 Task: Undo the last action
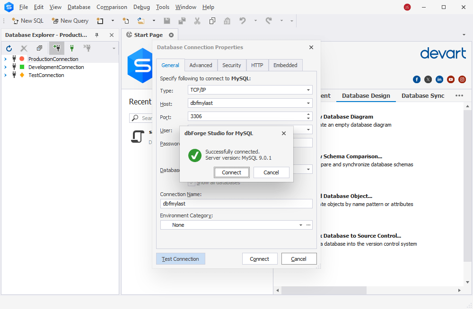(x=242, y=20)
